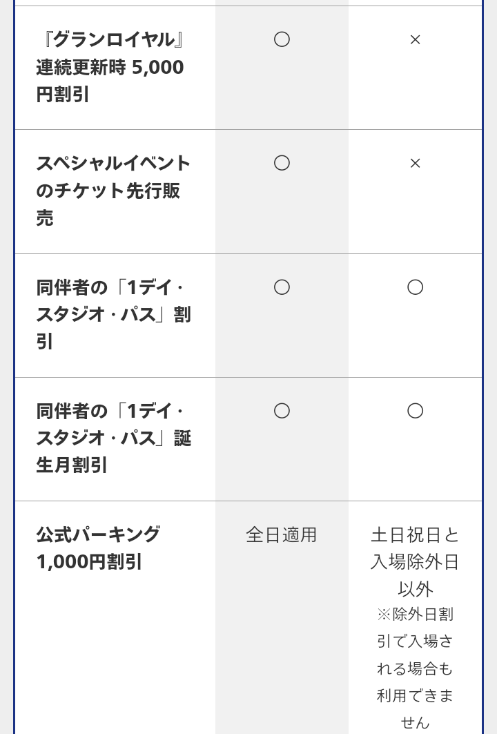Screen dimensions: 497x734
Task: Click the middle-column circle in the 同伴者 パス割引 row
Action: point(282,287)
